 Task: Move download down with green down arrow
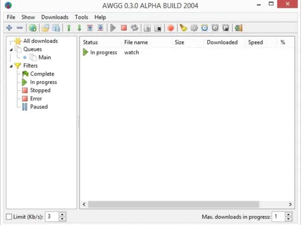pyautogui.click(x=79, y=28)
